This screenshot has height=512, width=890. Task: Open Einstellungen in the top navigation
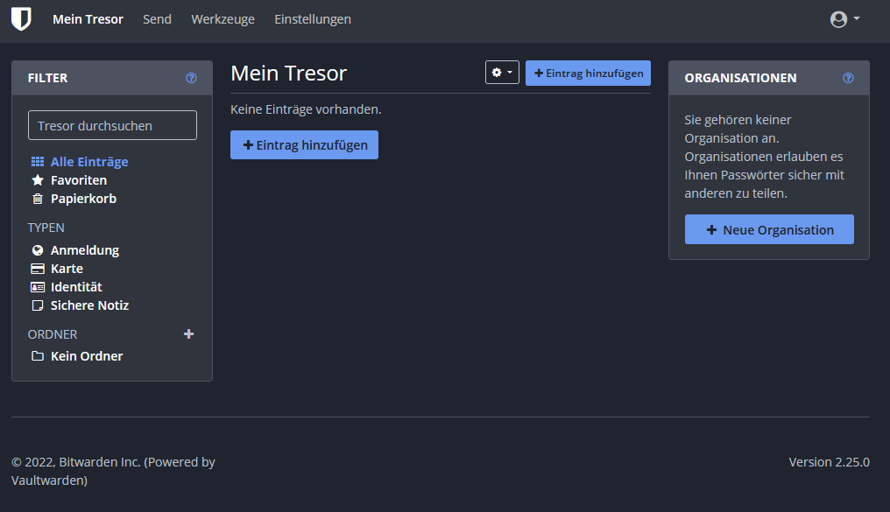click(313, 19)
